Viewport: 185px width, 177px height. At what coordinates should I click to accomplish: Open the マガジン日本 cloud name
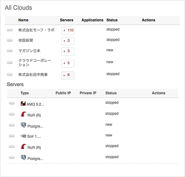pyautogui.click(x=29, y=51)
